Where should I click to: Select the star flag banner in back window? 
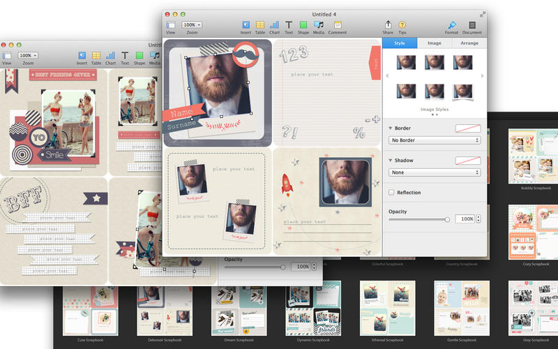[96, 198]
